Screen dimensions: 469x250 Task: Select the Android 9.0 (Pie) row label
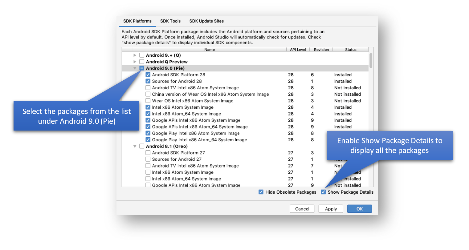pyautogui.click(x=165, y=68)
